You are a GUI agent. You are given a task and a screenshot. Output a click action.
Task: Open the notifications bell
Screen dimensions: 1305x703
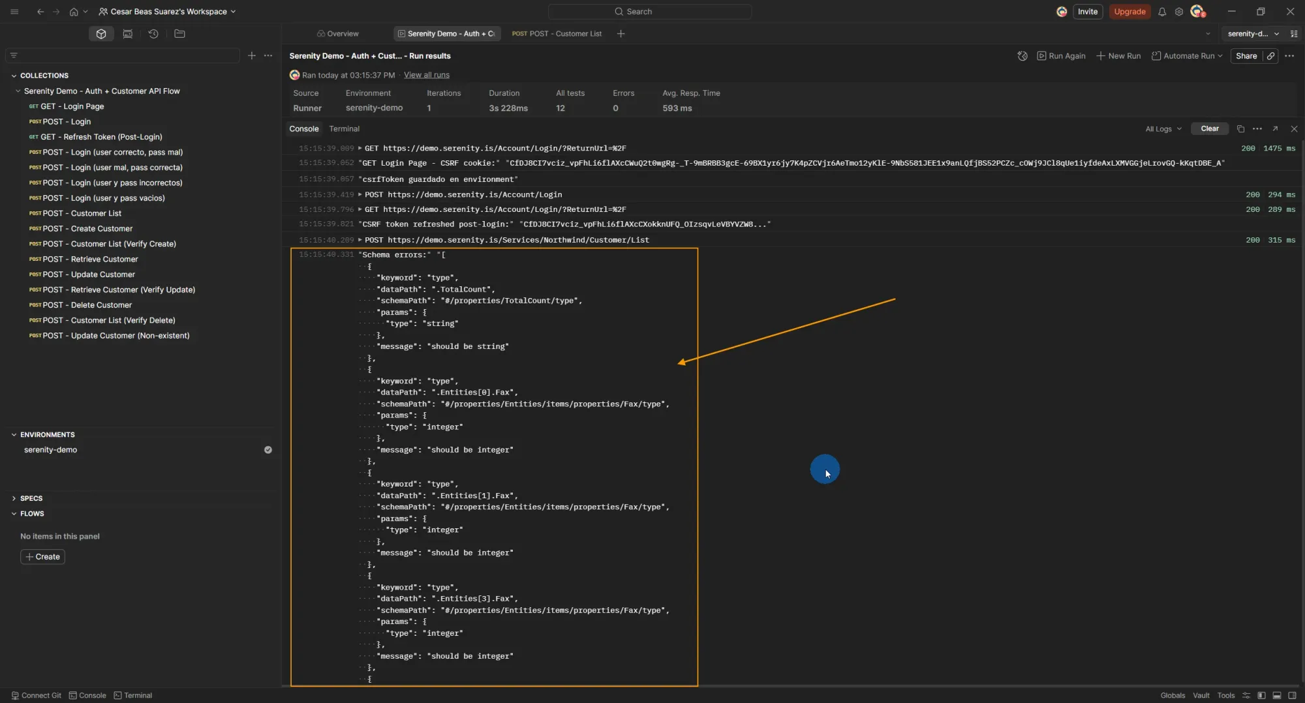[x=1162, y=12]
